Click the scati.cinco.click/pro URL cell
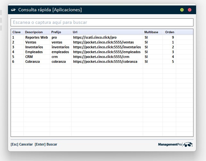The image size is (206, 161). tap(95, 37)
